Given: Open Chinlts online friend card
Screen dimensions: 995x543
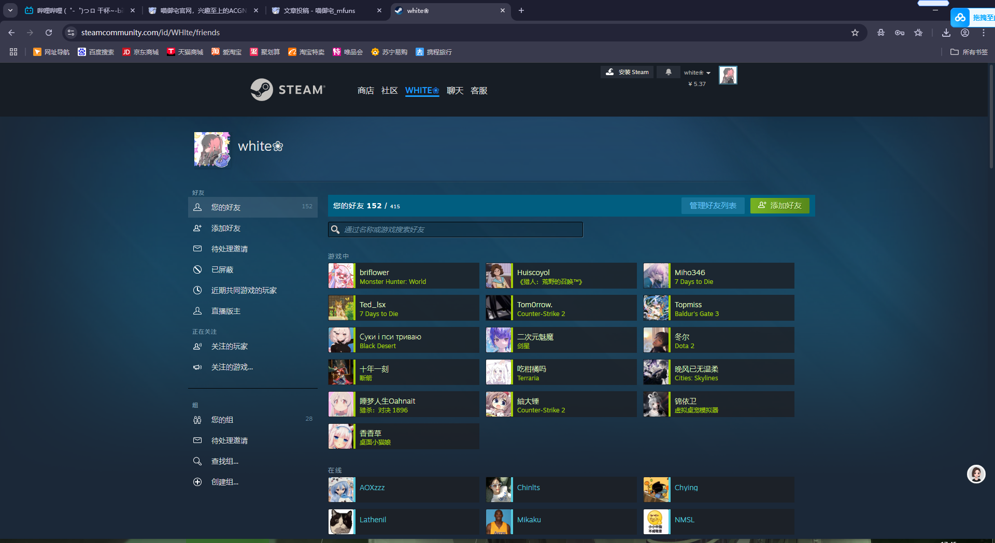Looking at the screenshot, I should click(561, 490).
